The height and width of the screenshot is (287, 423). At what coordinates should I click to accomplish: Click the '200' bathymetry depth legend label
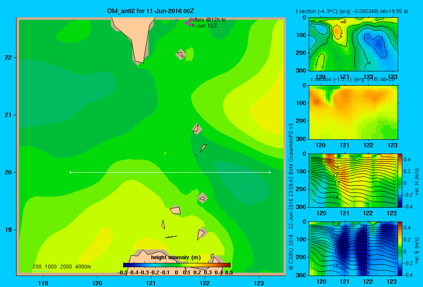tap(37, 267)
